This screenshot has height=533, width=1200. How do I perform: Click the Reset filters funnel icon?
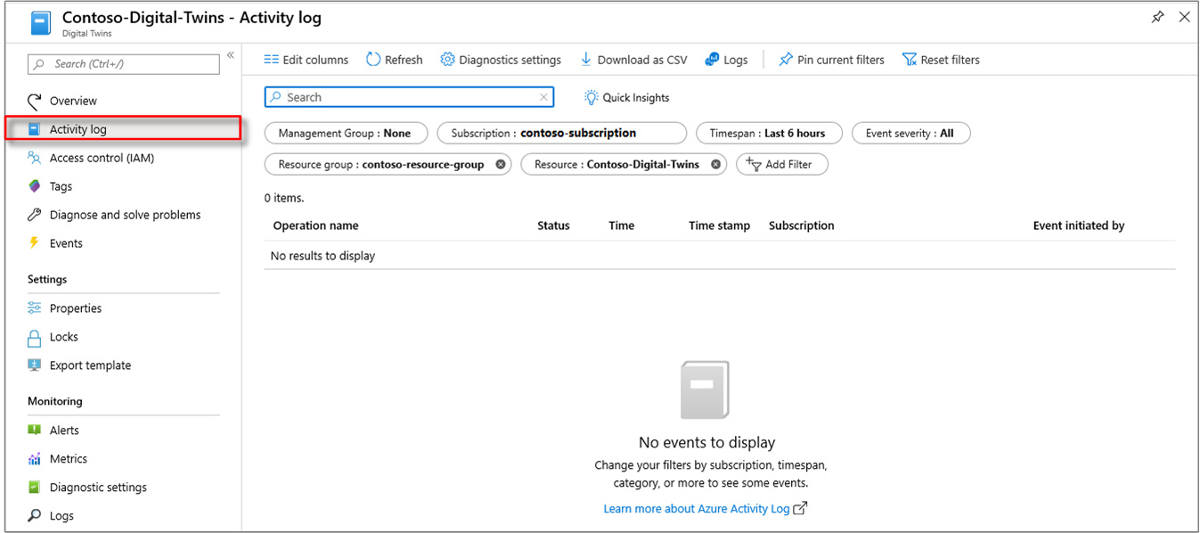coord(910,60)
